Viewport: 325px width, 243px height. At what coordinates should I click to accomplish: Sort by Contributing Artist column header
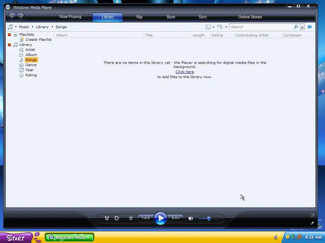click(257, 35)
